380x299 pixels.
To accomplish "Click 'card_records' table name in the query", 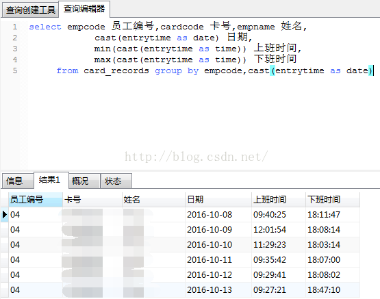I will 116,71.
